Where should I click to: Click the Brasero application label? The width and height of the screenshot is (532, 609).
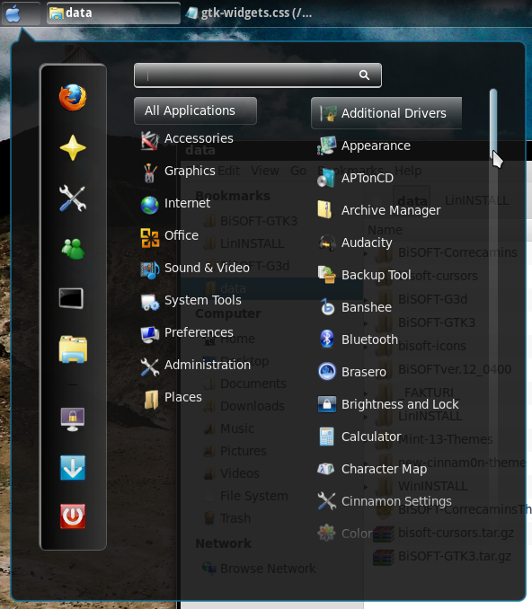[364, 372]
